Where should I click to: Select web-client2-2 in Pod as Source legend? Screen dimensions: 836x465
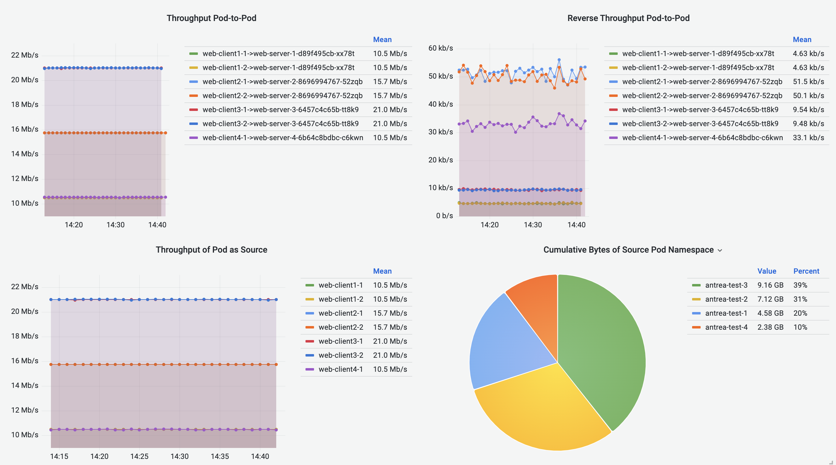(341, 327)
